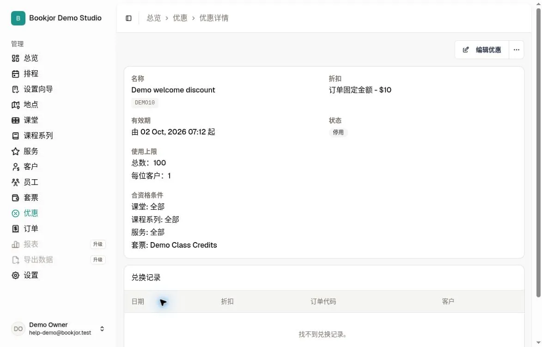Click the pencil icon beside 编辑优惠
This screenshot has height=347, width=542.
[466, 50]
